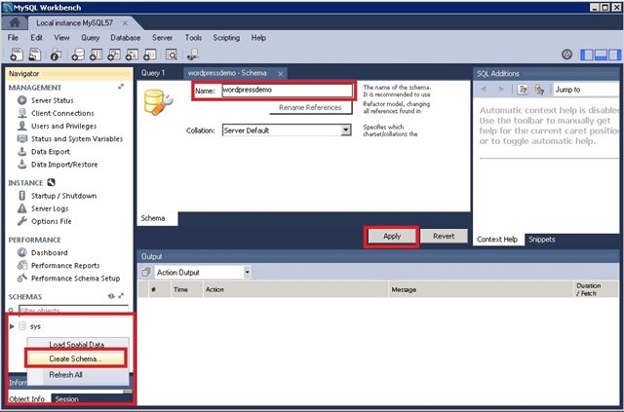Screen dimensions: 624x412
Task: Open Options File
Action: (52, 221)
